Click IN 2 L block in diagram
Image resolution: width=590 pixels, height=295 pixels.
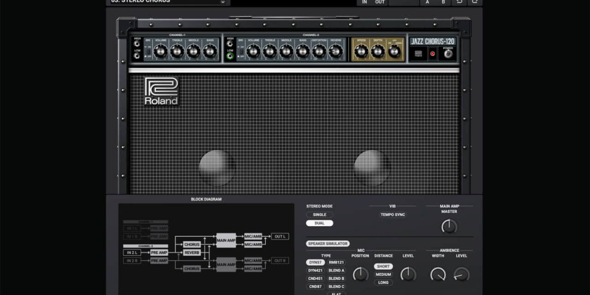(x=132, y=253)
